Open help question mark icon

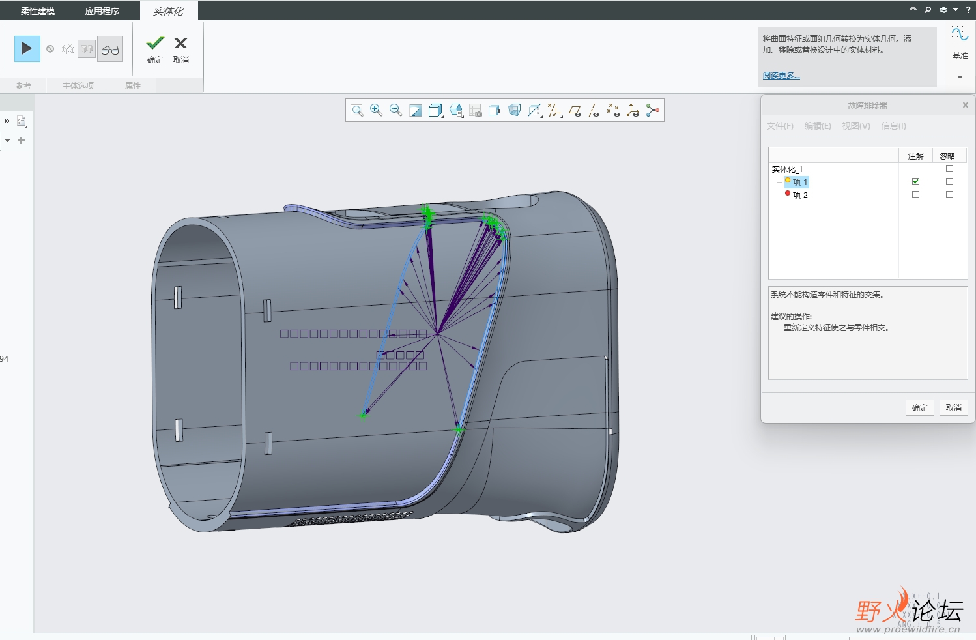click(x=968, y=9)
